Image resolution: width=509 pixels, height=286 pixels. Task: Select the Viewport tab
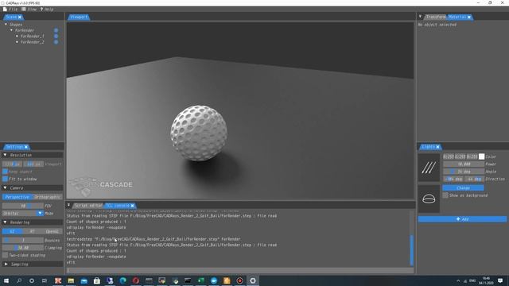point(79,17)
